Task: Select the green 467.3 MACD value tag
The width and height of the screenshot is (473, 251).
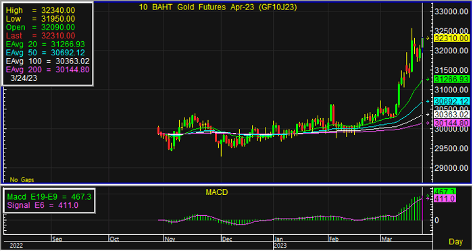Action: pyautogui.click(x=445, y=192)
